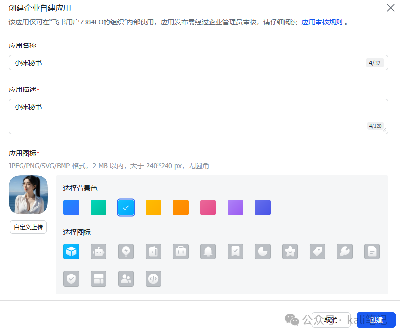This screenshot has height=336, width=400.
Task: Select the orange background color swatch
Action: click(180, 207)
